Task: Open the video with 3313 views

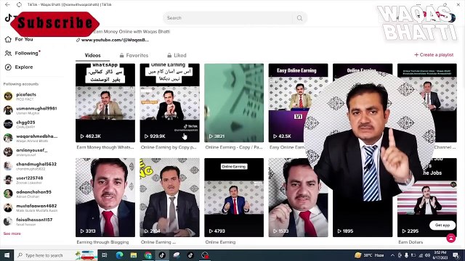Action: pyautogui.click(x=105, y=197)
